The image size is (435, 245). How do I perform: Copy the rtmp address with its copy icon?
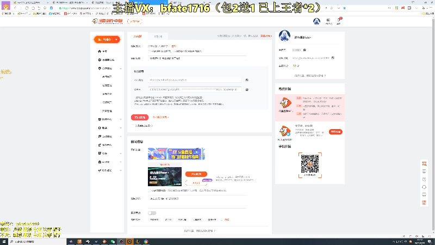point(247,80)
